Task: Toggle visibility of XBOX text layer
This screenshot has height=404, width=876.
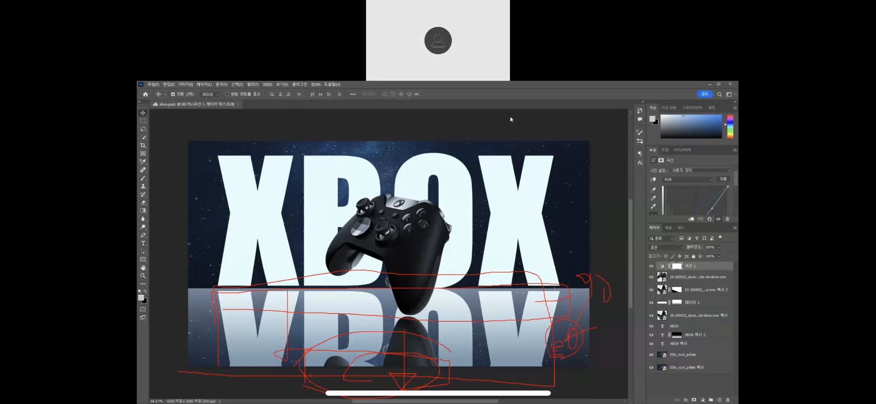Action: [x=651, y=326]
